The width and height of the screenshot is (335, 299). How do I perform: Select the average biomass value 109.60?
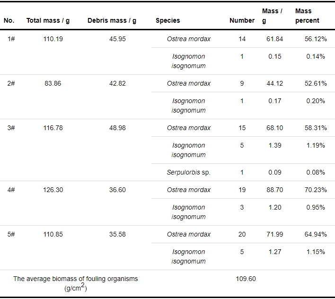246,279
